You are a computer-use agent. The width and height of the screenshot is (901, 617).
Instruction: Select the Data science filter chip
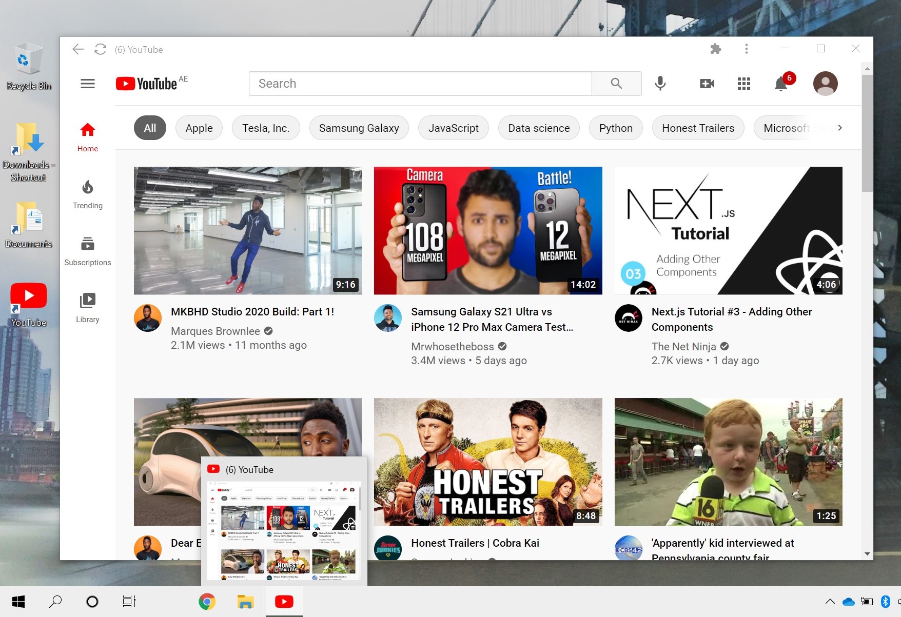[x=539, y=128]
